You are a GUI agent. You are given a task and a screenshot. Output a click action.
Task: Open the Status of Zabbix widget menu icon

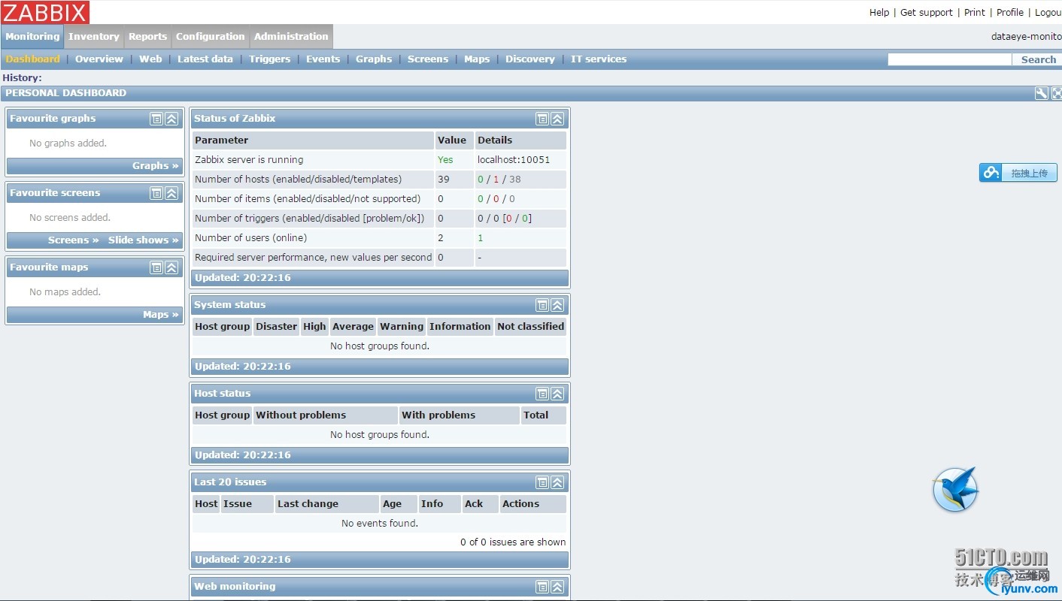click(x=542, y=119)
